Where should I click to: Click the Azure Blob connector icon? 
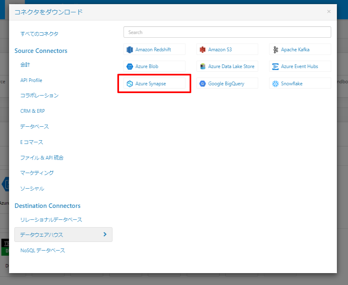pos(130,66)
